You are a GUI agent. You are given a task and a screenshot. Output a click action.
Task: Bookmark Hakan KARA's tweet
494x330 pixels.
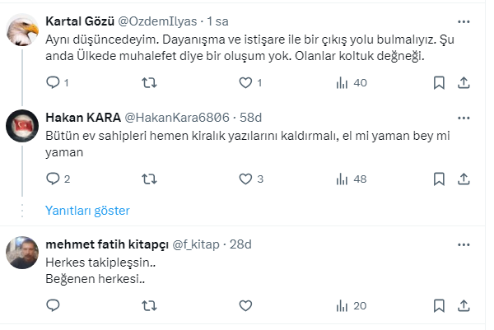439,179
